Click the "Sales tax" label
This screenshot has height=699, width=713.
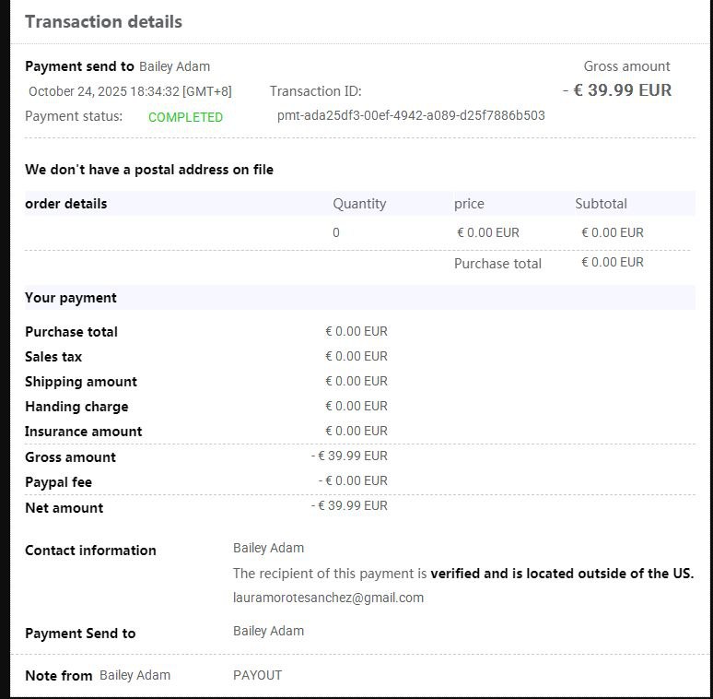coord(53,357)
